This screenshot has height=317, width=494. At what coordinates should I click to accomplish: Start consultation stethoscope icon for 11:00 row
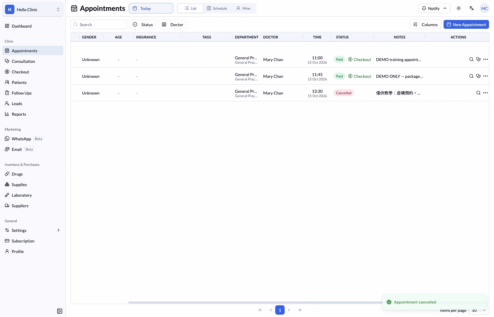click(478, 59)
